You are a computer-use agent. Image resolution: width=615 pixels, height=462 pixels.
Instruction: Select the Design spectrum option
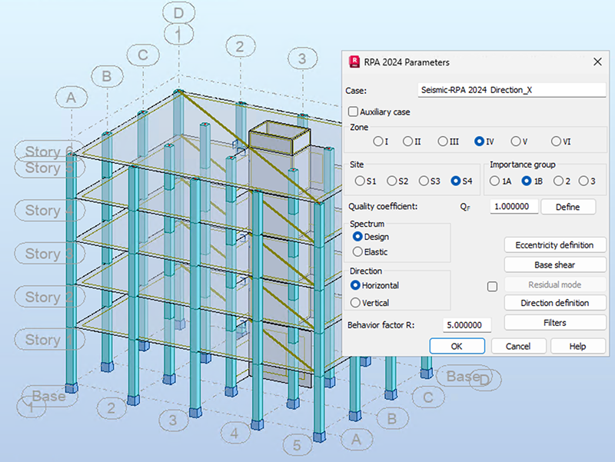(357, 237)
